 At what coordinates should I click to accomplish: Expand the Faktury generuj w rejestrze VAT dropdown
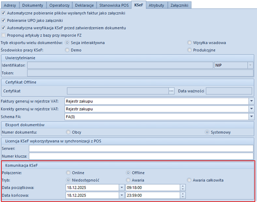pos(251,101)
